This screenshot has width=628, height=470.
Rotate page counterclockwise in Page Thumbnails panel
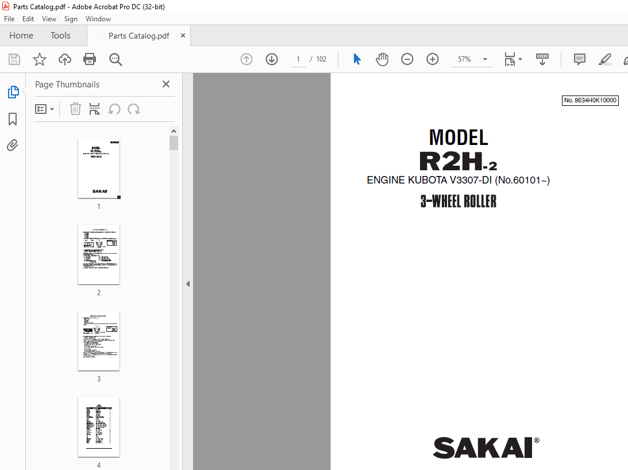(114, 109)
